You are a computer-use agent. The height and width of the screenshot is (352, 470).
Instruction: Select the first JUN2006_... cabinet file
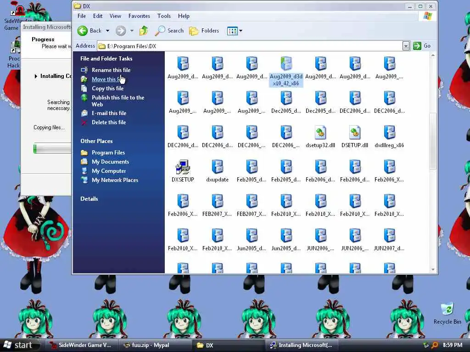click(x=320, y=240)
